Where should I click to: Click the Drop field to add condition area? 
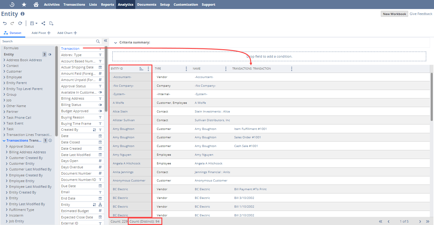pos(269,56)
